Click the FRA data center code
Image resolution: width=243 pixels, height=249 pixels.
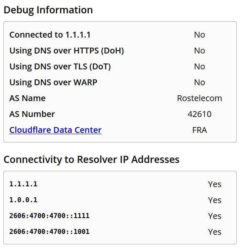click(x=199, y=130)
